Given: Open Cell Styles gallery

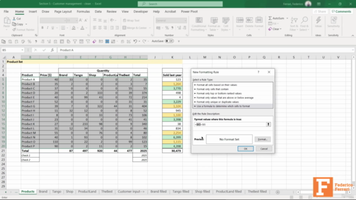Looking at the screenshot, I should tap(226, 24).
